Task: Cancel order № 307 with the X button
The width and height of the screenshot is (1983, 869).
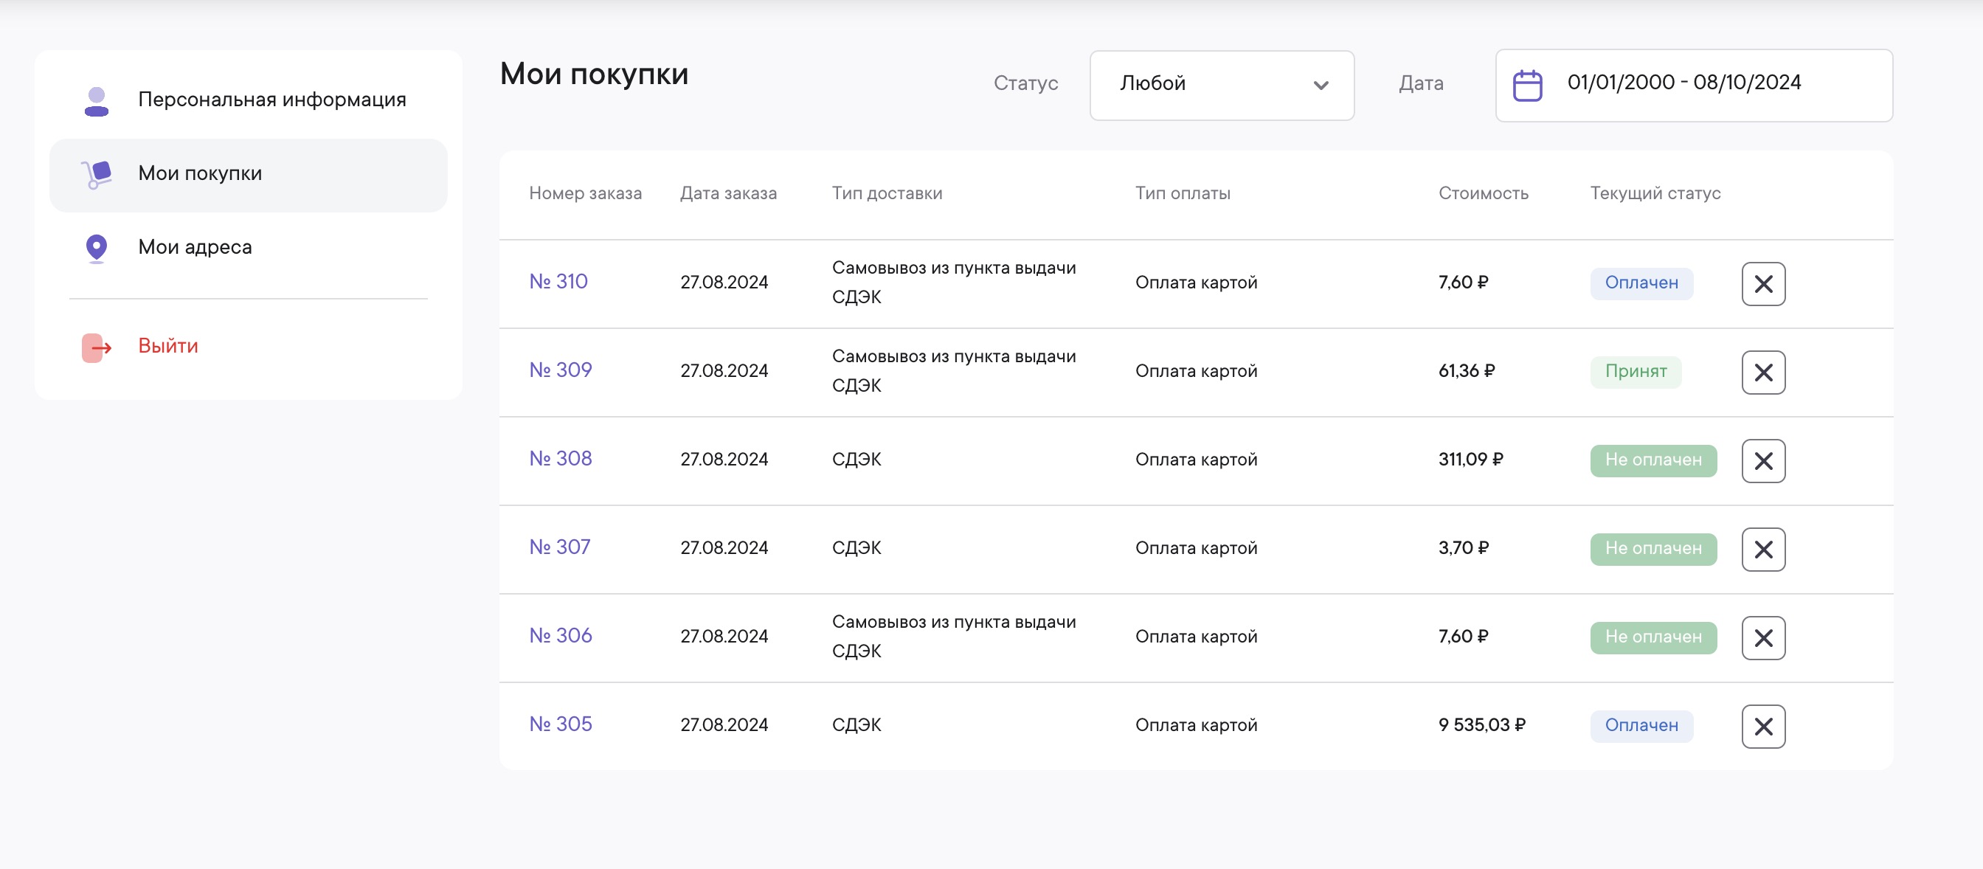Action: pos(1763,550)
